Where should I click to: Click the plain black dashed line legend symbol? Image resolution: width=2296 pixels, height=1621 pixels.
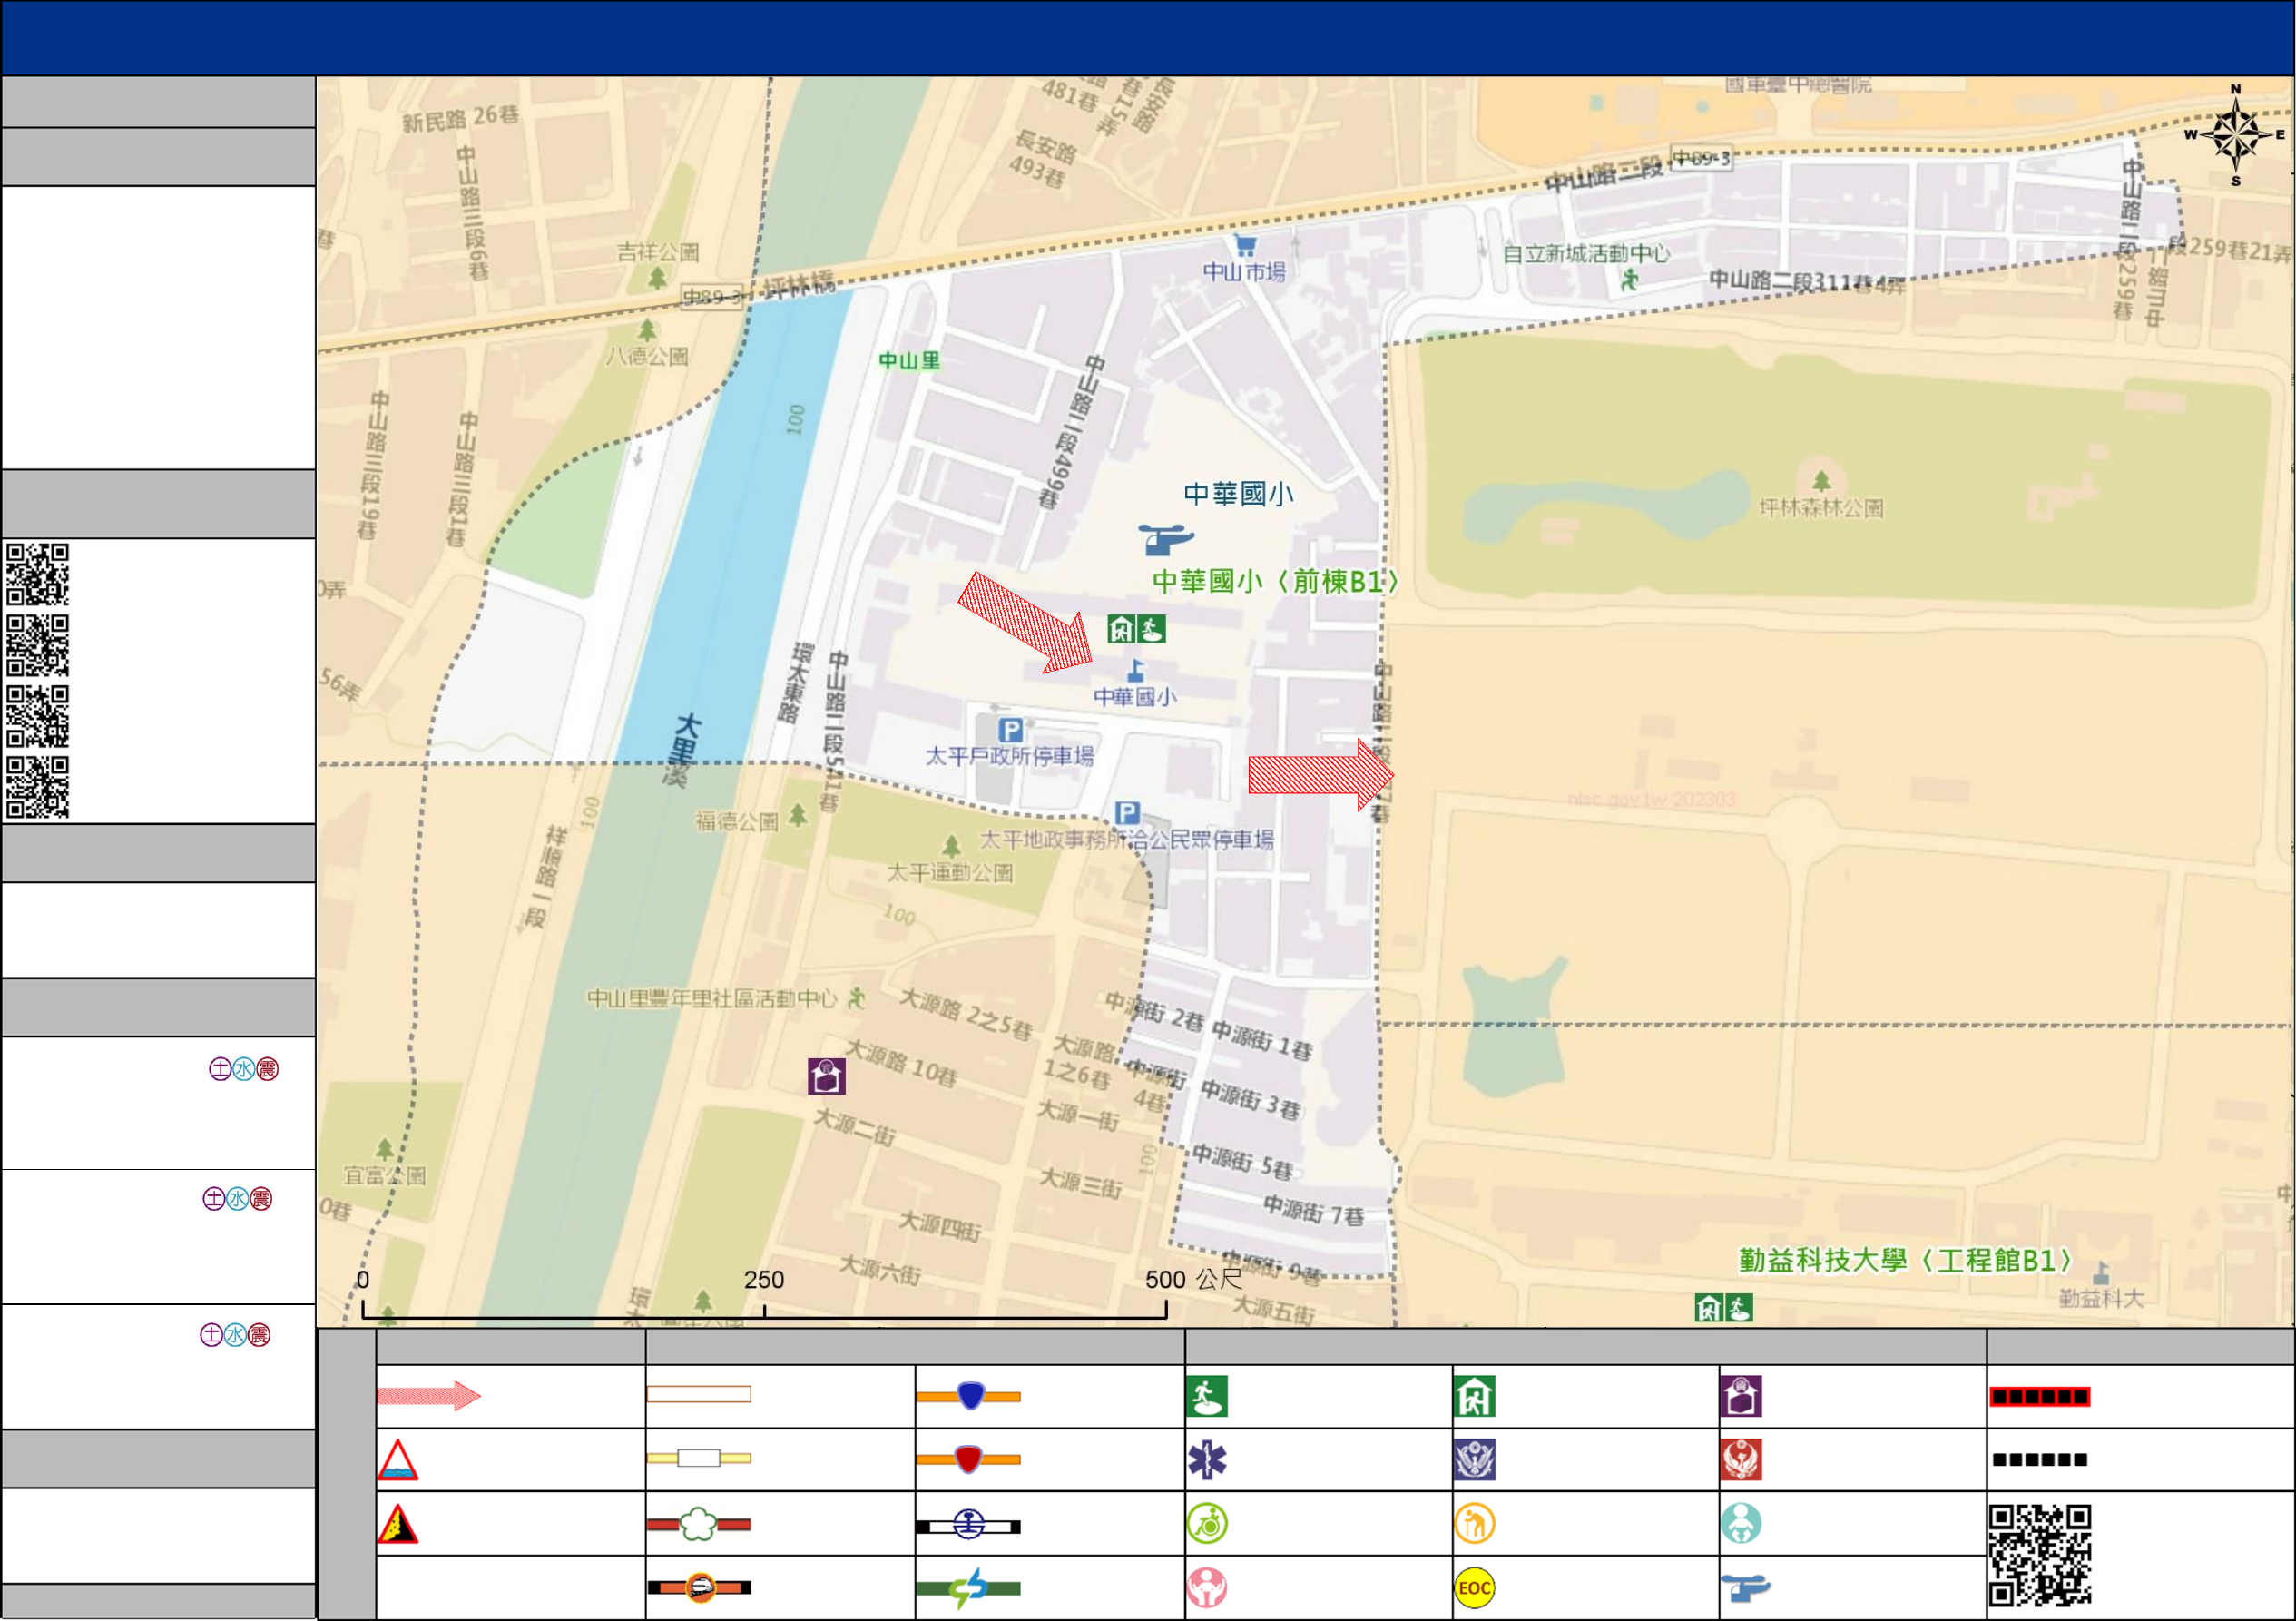[x=2039, y=1460]
